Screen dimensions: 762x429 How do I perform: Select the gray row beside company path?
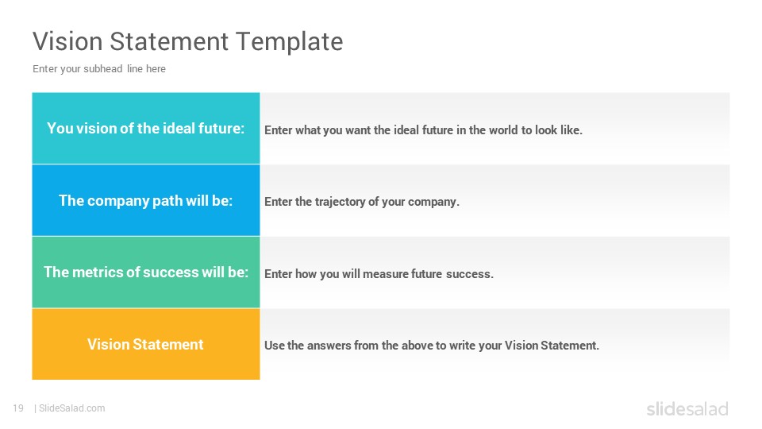pos(495,200)
